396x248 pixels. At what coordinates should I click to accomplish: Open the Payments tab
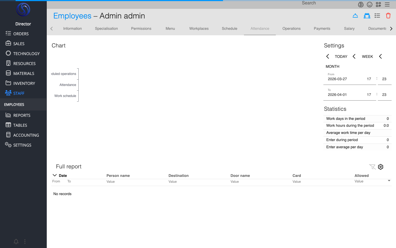tap(322, 29)
